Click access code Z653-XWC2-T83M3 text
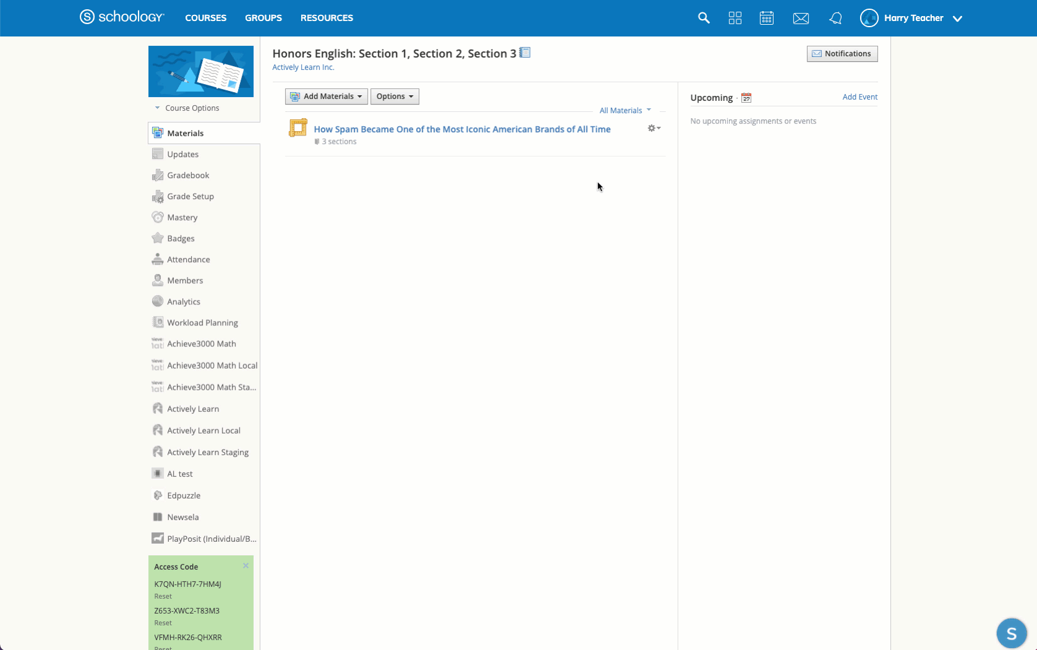1037x650 pixels. pyautogui.click(x=187, y=610)
